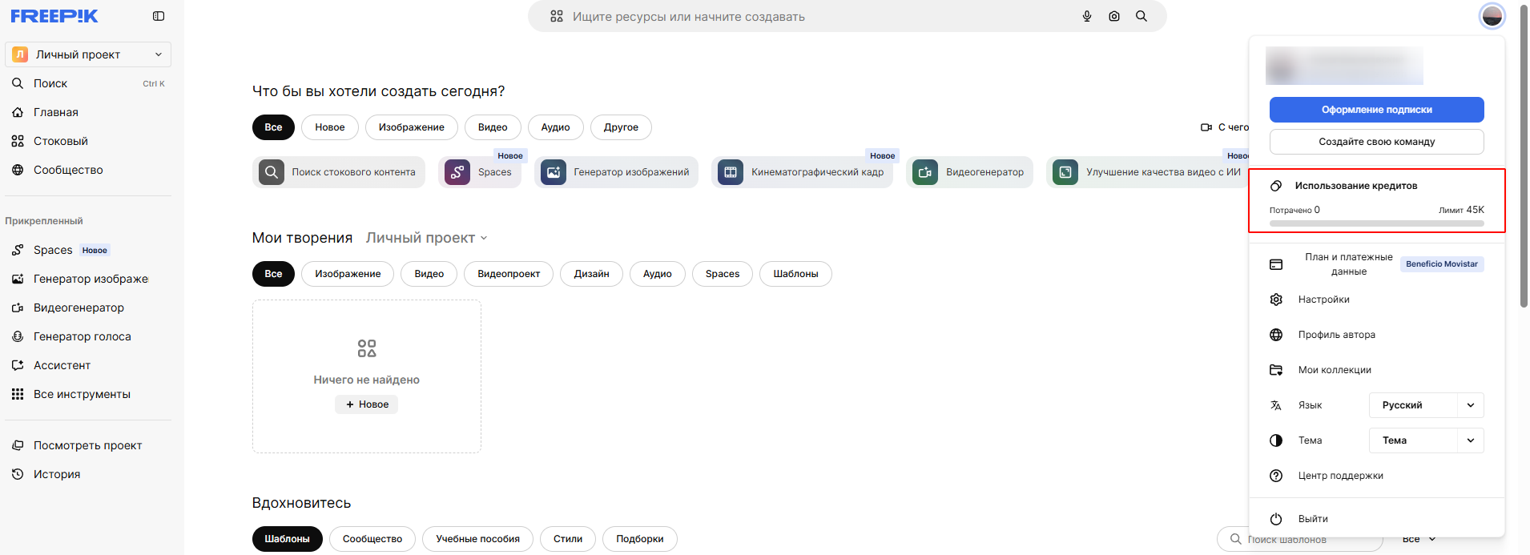Click the magnifier icon in search bar
This screenshot has width=1530, height=555.
1141,16
